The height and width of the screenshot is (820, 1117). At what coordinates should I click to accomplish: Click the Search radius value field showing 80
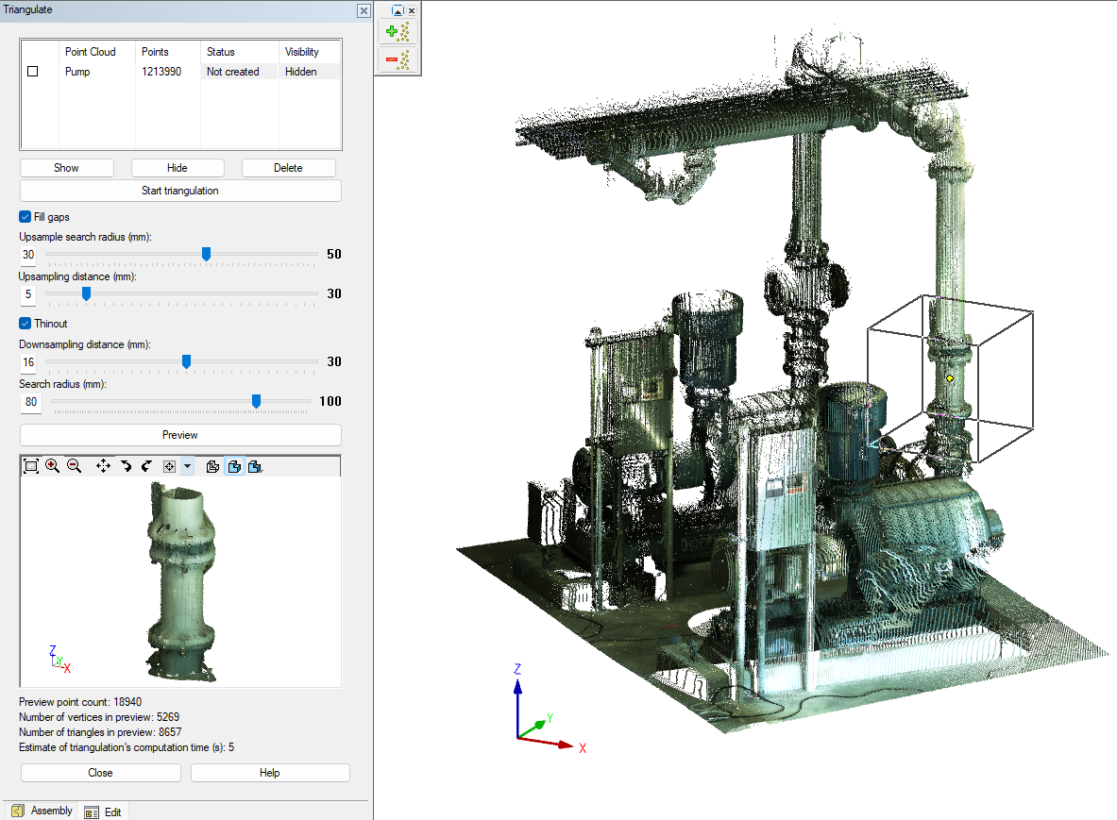[x=31, y=403]
